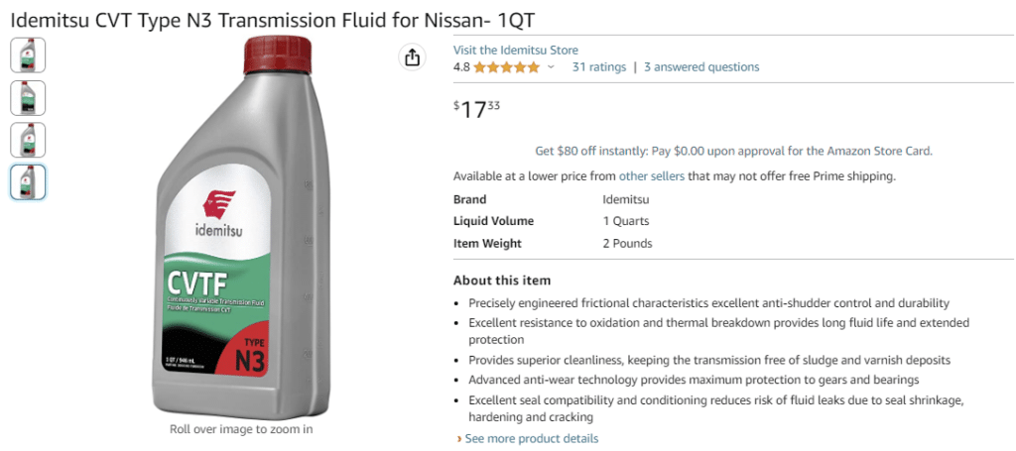Select the fourth highlighted product thumbnail
Image resolution: width=1016 pixels, height=451 pixels.
click(29, 181)
